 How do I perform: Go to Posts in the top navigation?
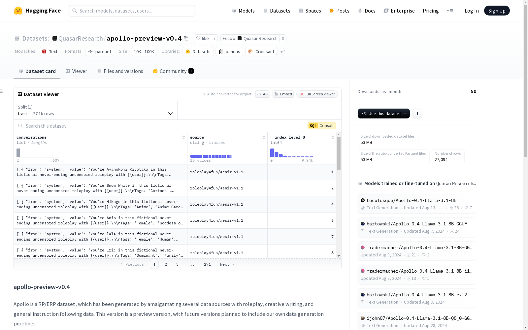(x=340, y=11)
